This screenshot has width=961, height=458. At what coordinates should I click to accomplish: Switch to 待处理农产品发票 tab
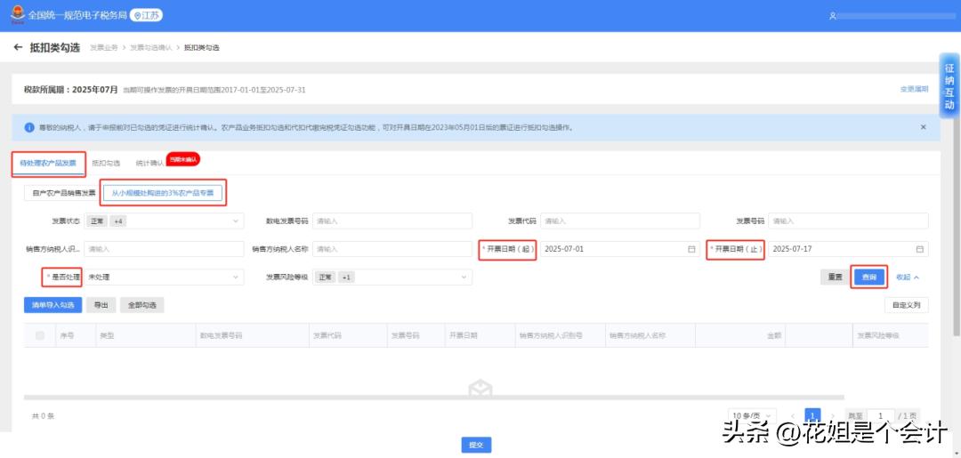[48, 163]
